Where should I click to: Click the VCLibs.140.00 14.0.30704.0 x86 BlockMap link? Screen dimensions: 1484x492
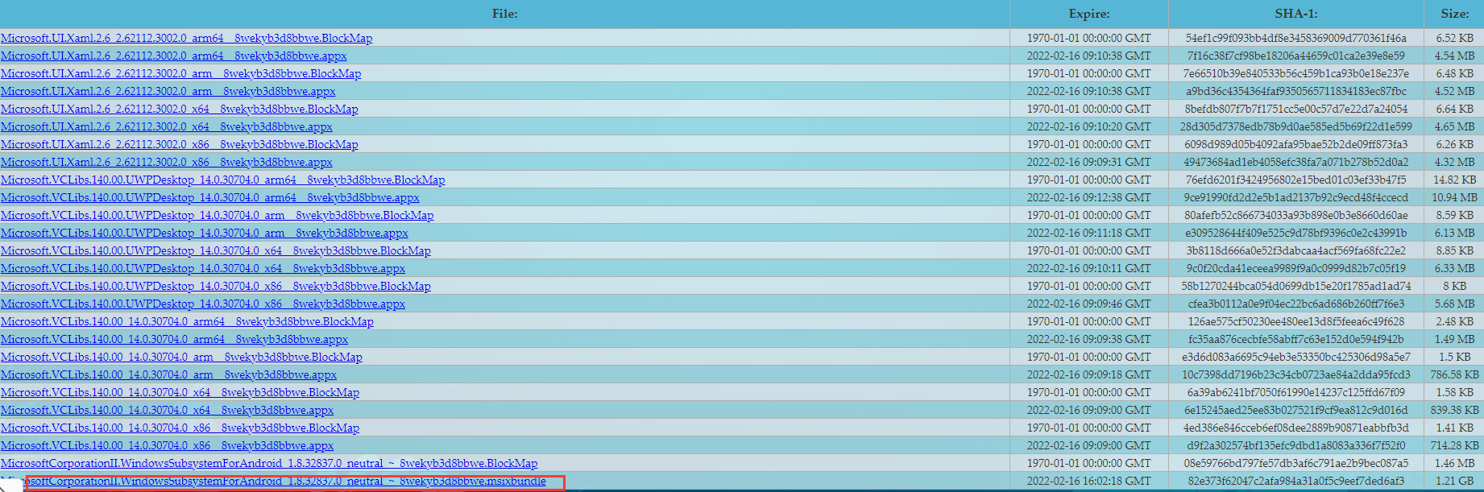180,428
